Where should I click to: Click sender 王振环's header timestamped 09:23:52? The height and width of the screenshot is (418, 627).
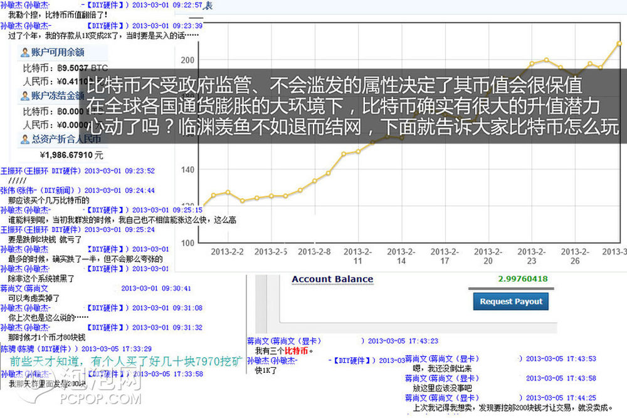click(78, 171)
